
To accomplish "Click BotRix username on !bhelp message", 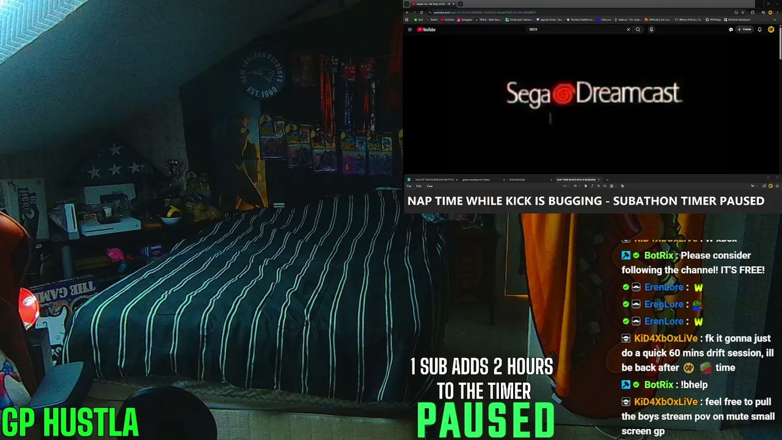I will pos(659,385).
